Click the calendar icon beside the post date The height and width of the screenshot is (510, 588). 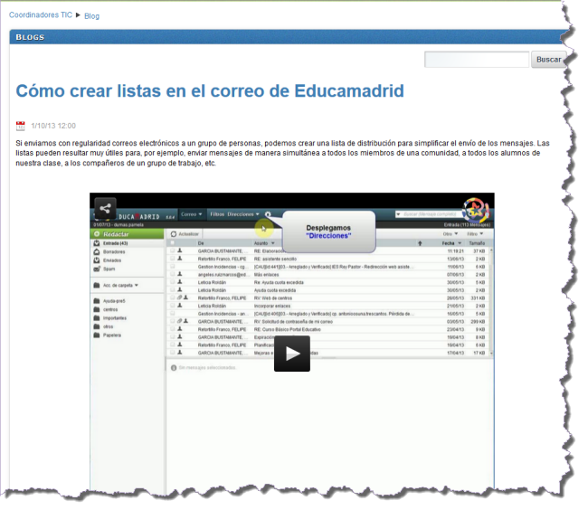coord(21,126)
